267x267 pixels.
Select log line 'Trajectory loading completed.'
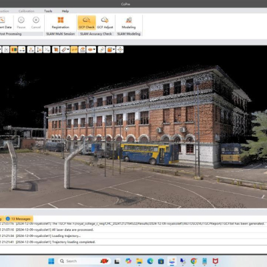(73, 242)
